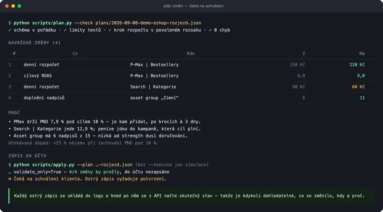Click the "90 Kč" value

pos(298,87)
